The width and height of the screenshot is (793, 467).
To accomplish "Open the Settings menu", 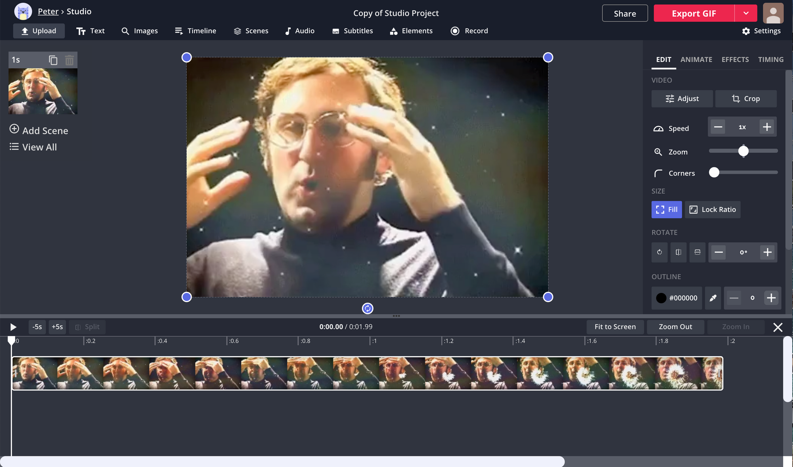I will 761,31.
